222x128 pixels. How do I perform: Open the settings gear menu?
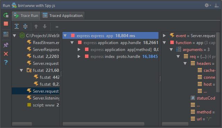pos(207,6)
